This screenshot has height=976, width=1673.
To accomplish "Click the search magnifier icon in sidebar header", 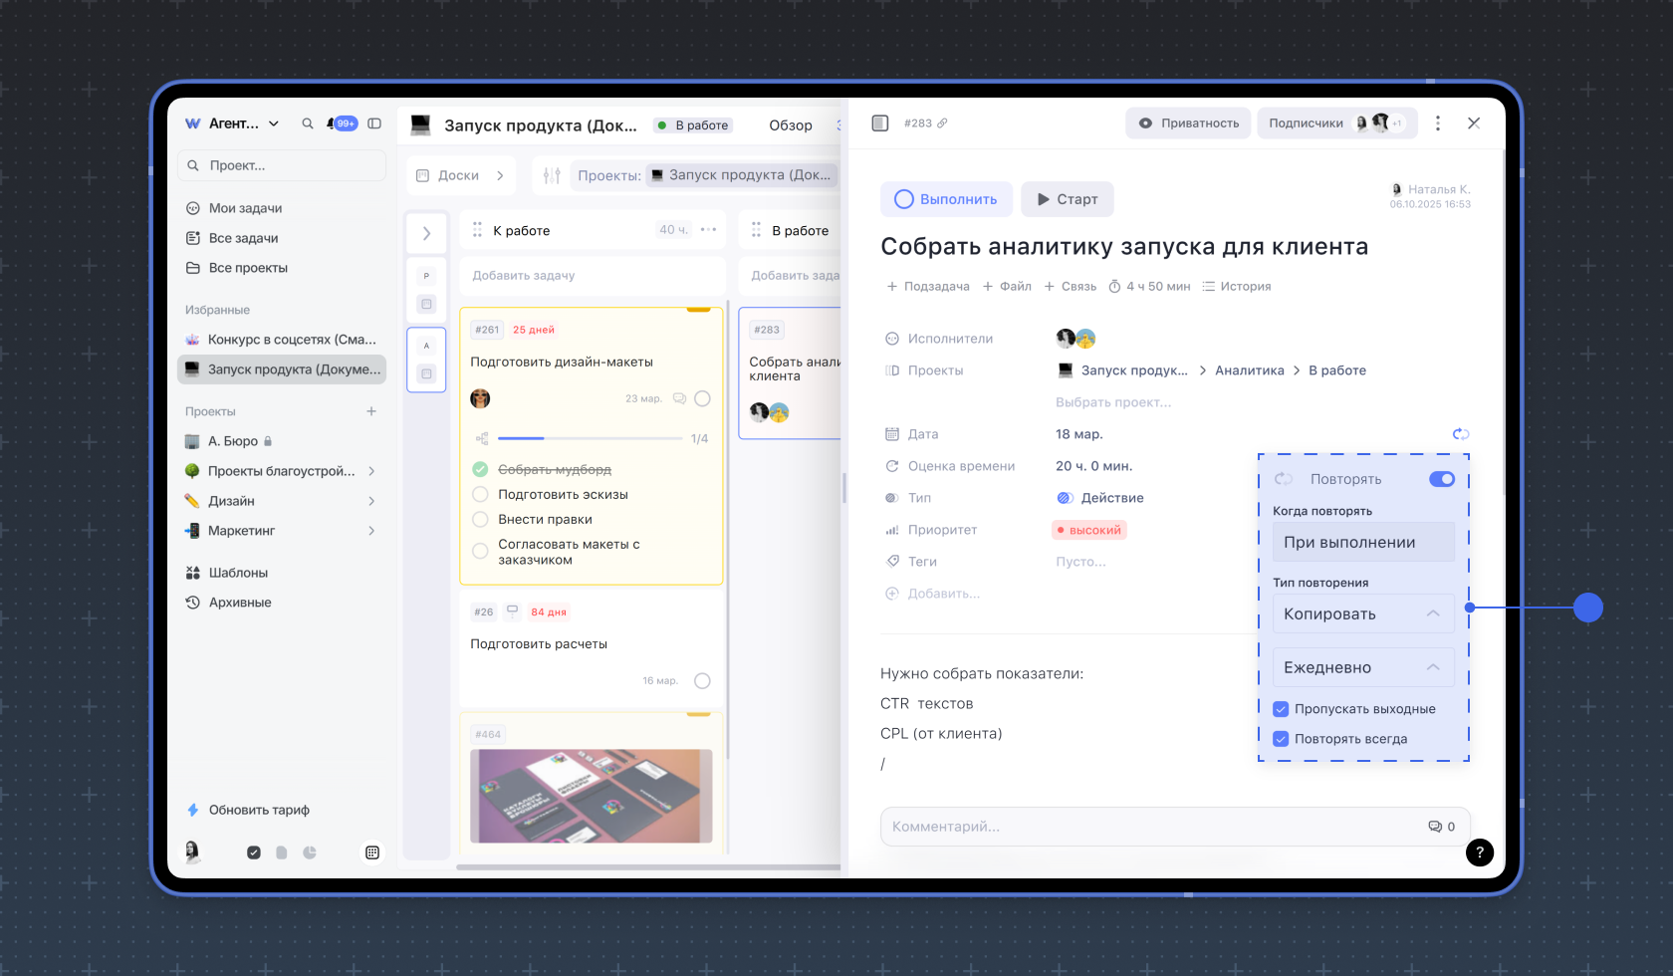I will click(x=308, y=123).
